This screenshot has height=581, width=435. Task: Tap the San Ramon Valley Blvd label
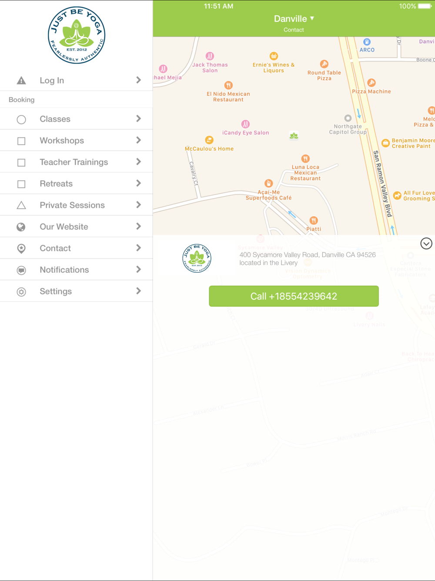coord(383,183)
